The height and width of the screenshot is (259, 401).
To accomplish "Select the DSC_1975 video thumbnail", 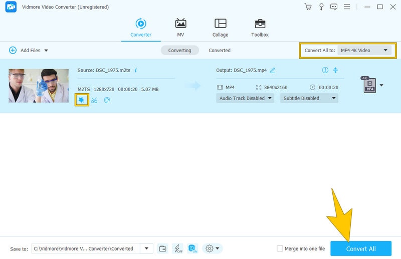I will [39, 86].
